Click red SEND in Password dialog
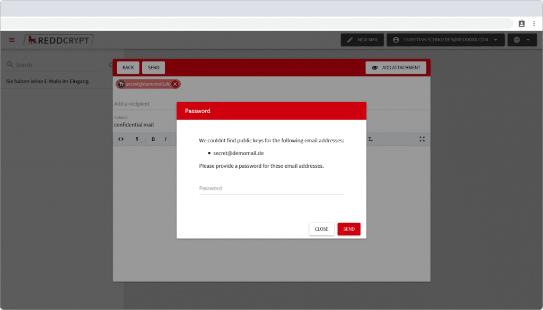Screen dimensions: 543x310 (x=349, y=229)
